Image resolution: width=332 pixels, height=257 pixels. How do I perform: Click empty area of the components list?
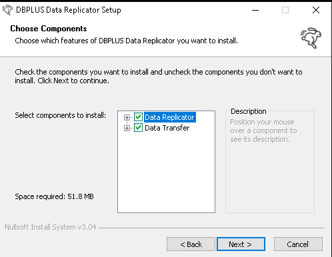tap(166, 173)
